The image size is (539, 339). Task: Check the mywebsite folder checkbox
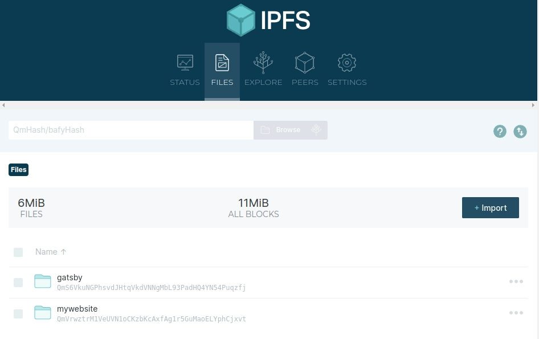point(18,314)
